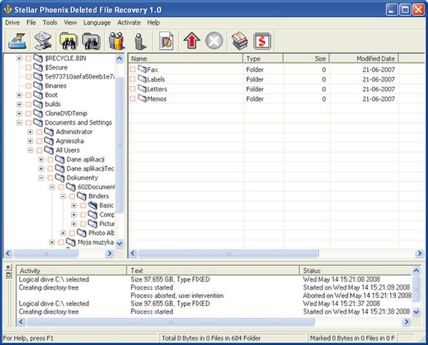This screenshot has height=345, width=428.
Task: Click the Memos folder icon in file list
Action: click(142, 98)
